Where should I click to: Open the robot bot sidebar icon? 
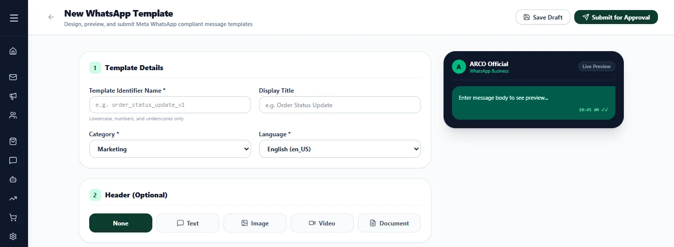click(x=14, y=179)
